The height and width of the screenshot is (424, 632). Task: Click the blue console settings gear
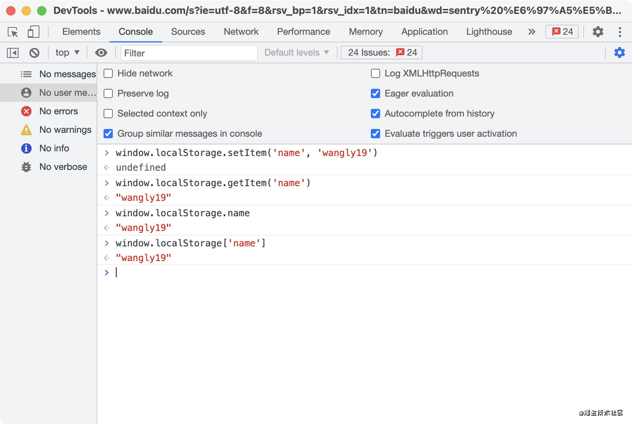point(619,52)
